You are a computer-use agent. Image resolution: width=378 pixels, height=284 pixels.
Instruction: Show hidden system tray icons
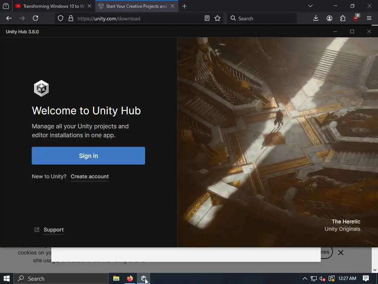pyautogui.click(x=305, y=279)
